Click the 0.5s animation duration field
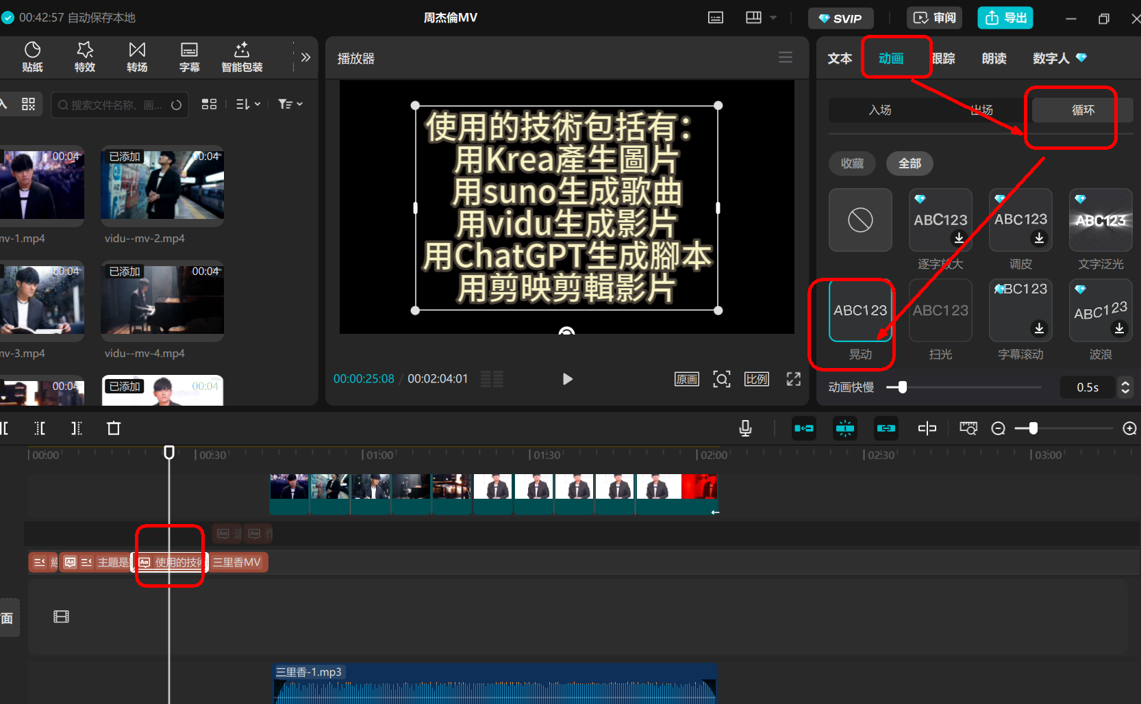 (1088, 387)
